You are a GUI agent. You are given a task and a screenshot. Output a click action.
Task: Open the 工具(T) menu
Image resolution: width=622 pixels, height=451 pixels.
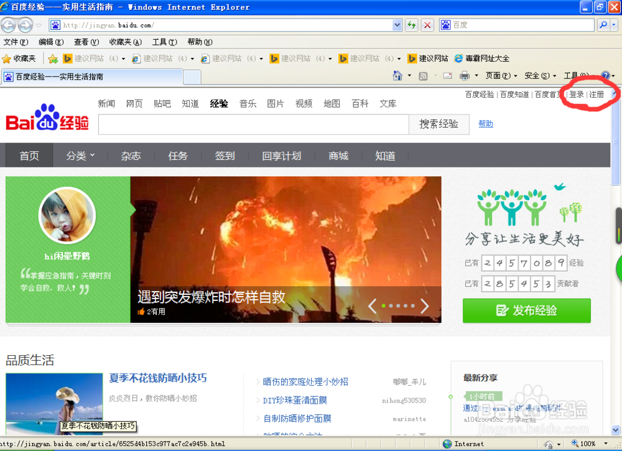165,42
